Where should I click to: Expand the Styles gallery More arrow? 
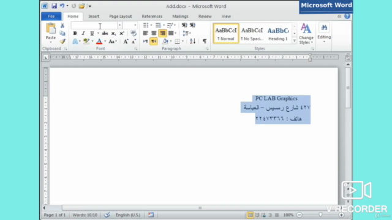pyautogui.click(x=294, y=41)
